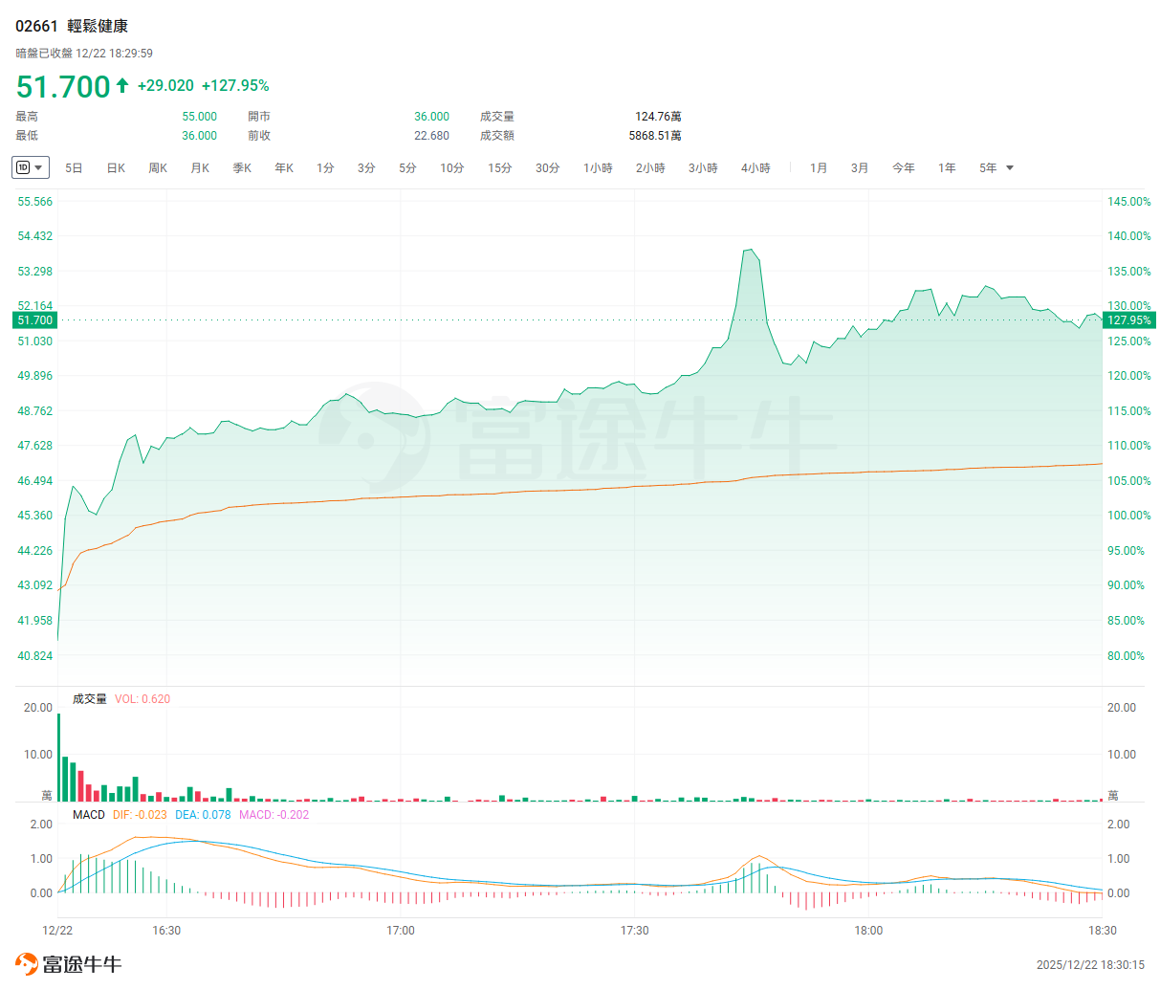Switch to the 5日 chart view
The image size is (1160, 990).
[x=74, y=168]
